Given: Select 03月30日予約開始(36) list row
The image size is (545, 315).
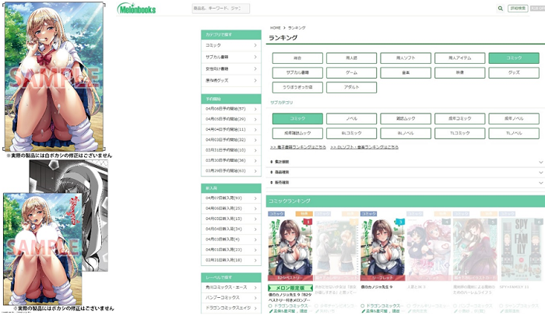Looking at the screenshot, I should click(231, 160).
